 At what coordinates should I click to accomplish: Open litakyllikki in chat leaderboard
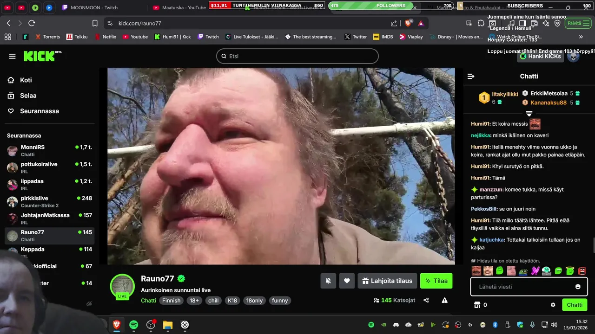(505, 94)
